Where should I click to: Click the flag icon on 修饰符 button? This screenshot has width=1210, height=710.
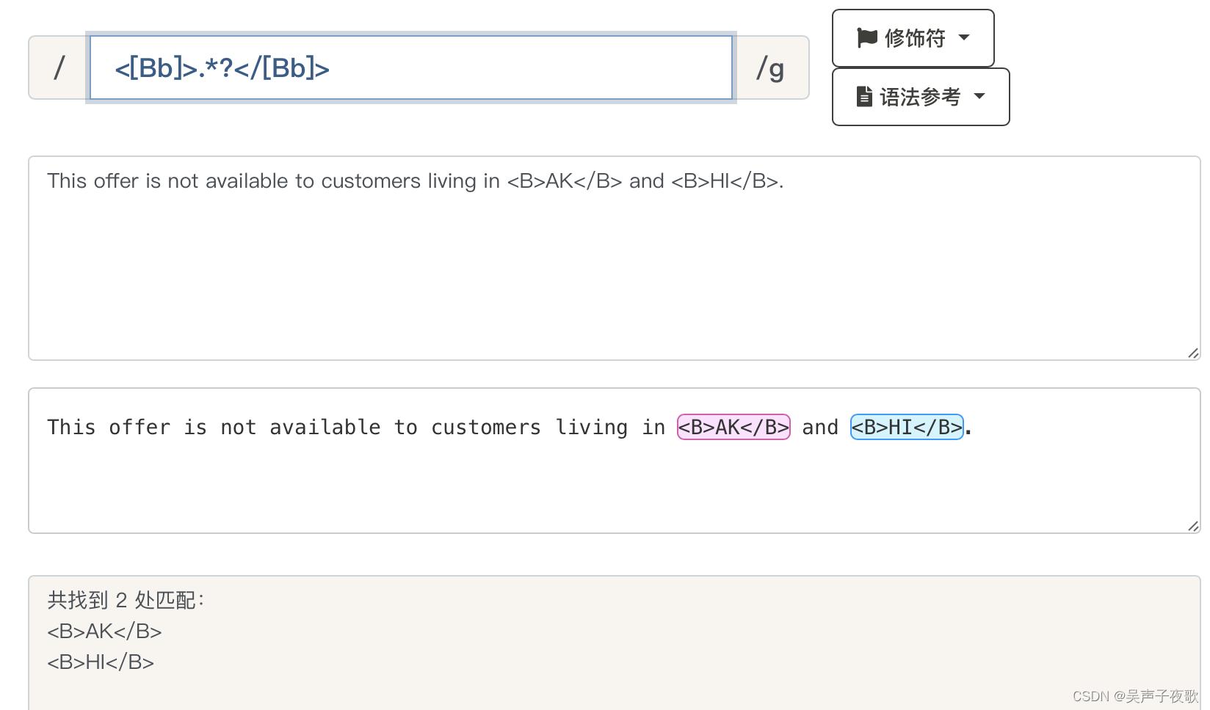(867, 37)
